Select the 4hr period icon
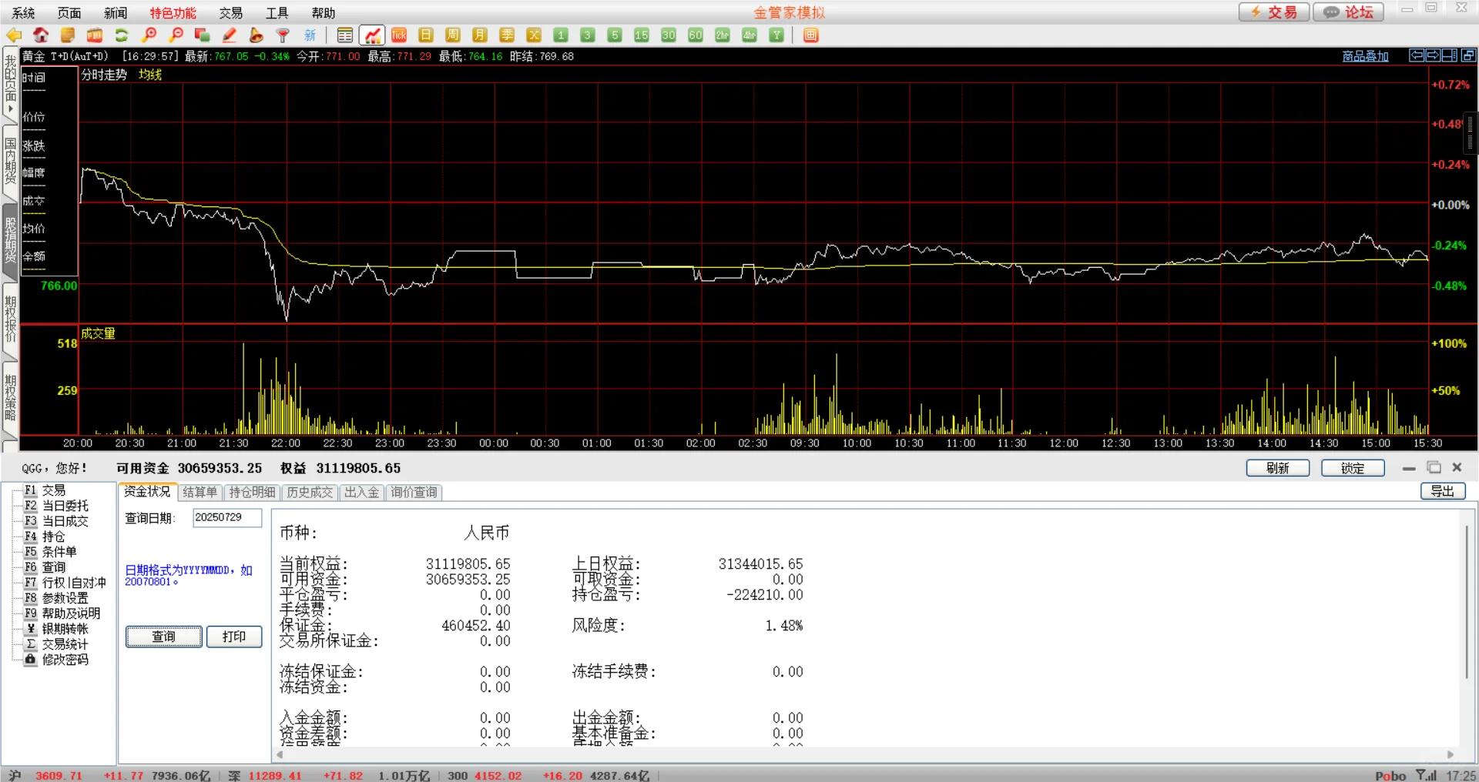The width and height of the screenshot is (1479, 782). tap(750, 35)
